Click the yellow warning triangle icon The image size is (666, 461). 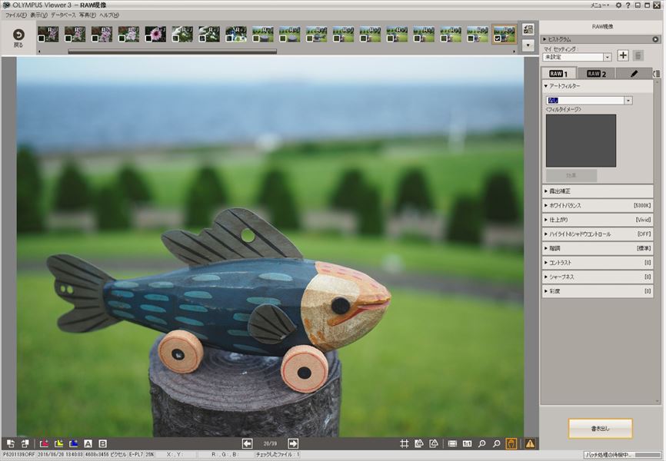530,443
